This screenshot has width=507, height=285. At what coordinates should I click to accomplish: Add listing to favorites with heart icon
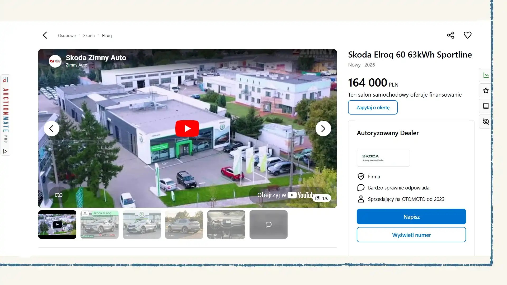pos(467,35)
